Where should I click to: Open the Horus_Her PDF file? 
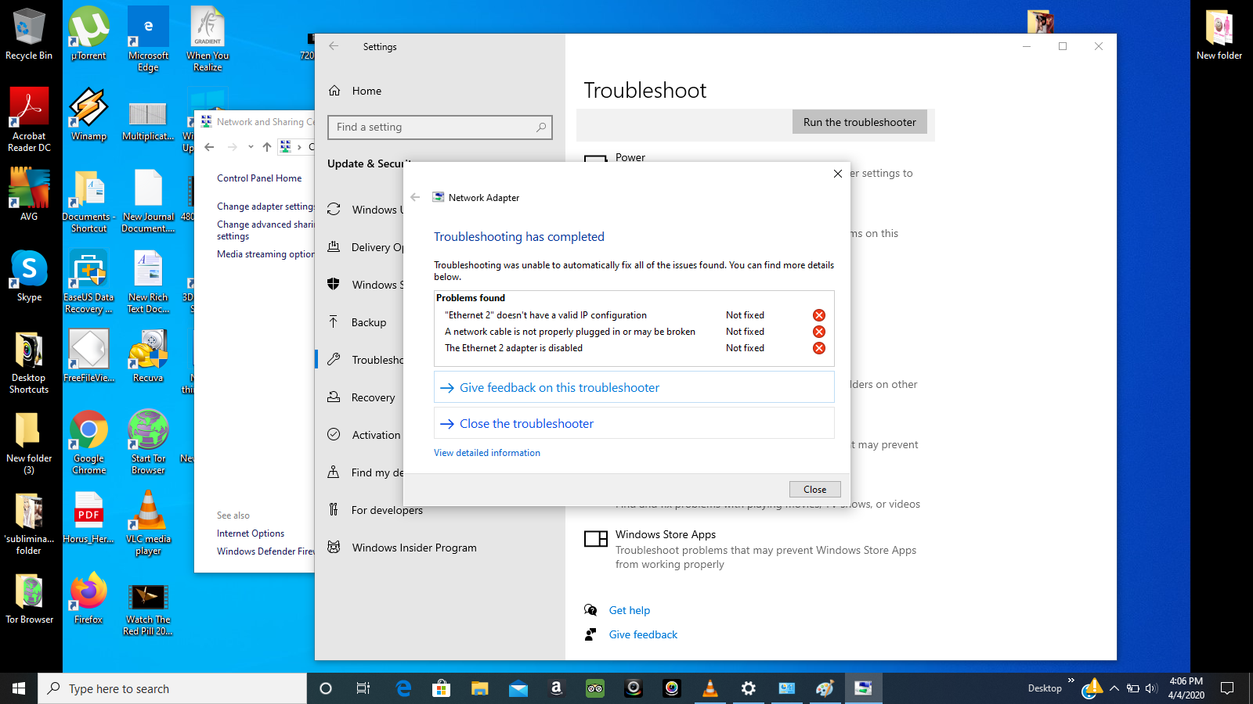[88, 517]
